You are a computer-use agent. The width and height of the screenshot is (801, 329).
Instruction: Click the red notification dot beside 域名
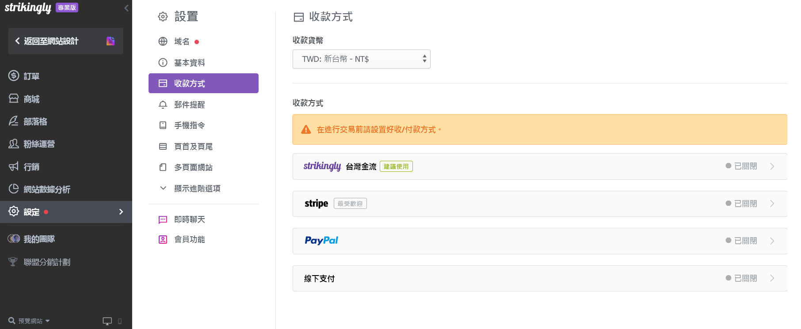coord(197,42)
